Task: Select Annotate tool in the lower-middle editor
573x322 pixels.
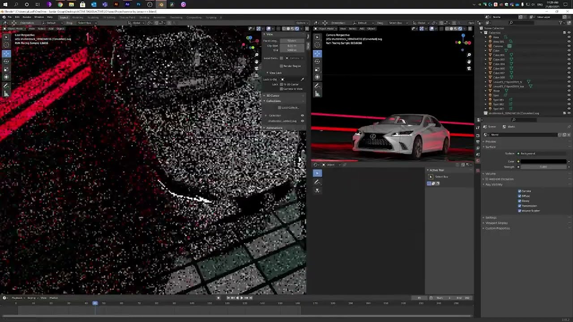Action: [x=317, y=182]
